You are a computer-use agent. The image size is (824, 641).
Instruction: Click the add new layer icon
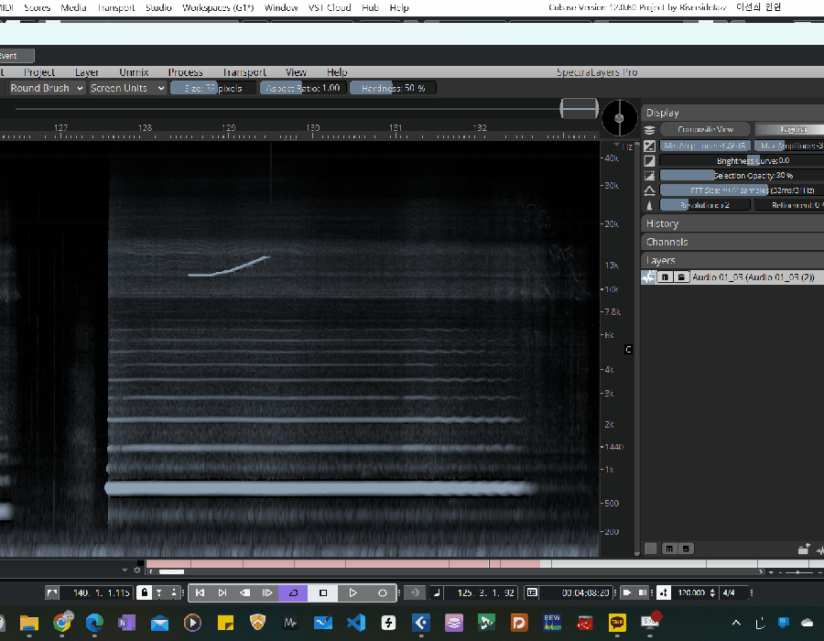point(803,549)
